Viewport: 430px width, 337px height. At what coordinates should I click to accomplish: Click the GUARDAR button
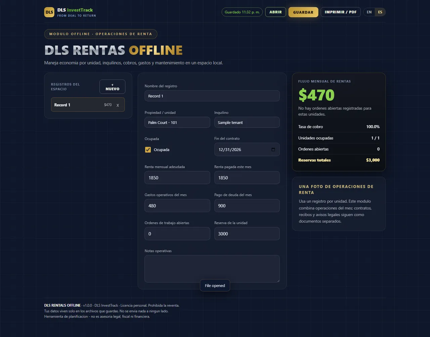(303, 12)
